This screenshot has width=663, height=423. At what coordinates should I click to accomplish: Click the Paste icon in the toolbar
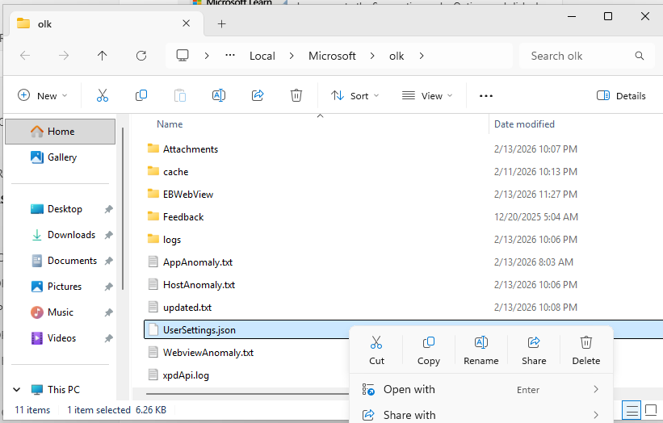[180, 95]
